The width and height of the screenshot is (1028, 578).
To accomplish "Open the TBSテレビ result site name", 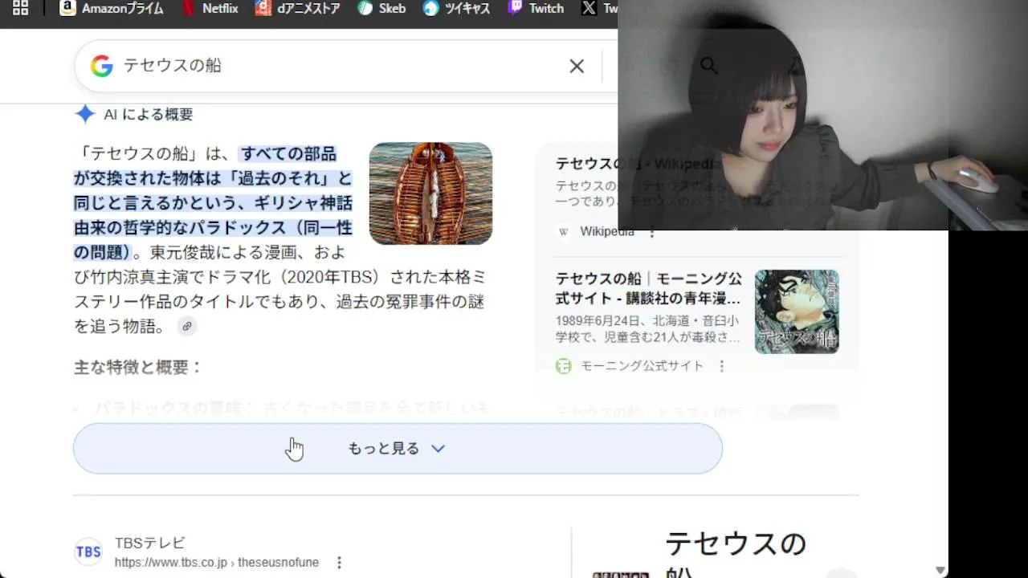I will click(150, 543).
